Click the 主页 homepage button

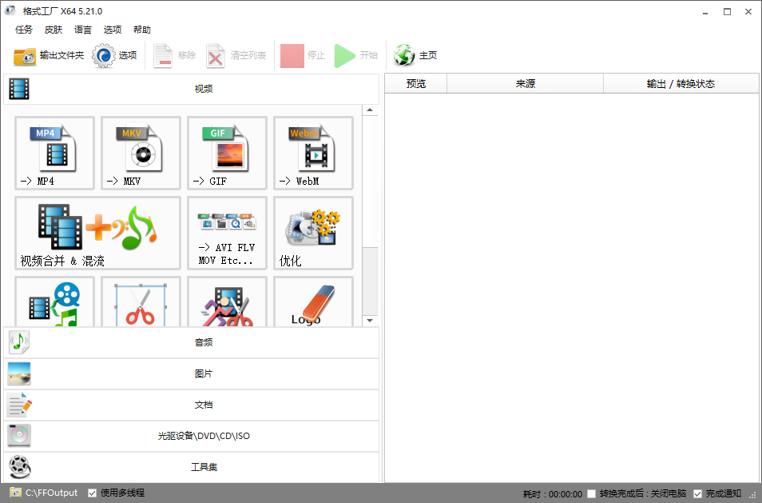416,56
